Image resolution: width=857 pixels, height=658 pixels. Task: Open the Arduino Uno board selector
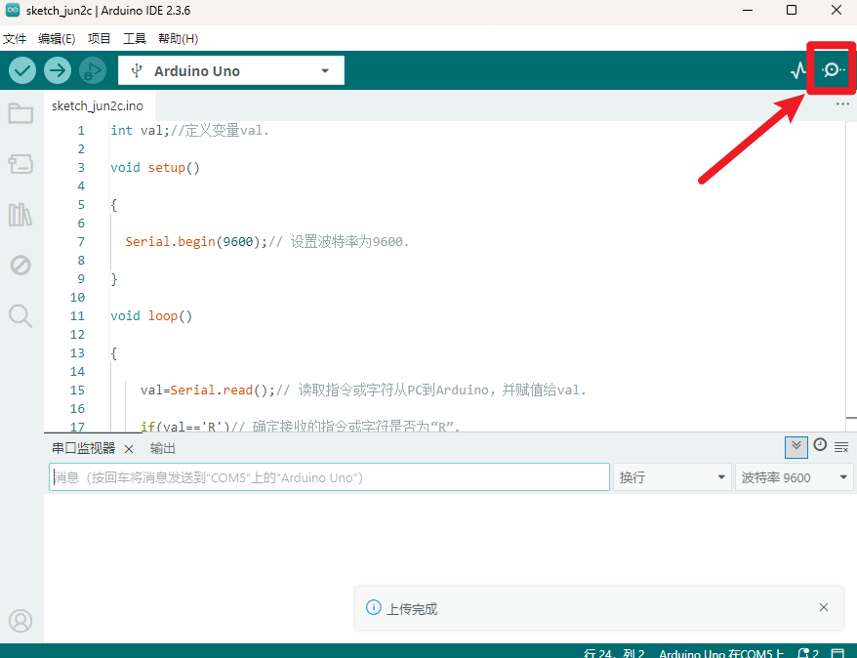[x=231, y=70]
